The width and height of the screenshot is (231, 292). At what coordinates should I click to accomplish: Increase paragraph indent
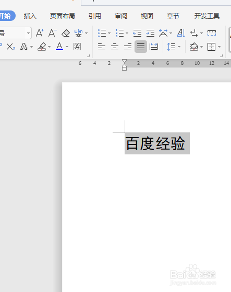point(150,33)
